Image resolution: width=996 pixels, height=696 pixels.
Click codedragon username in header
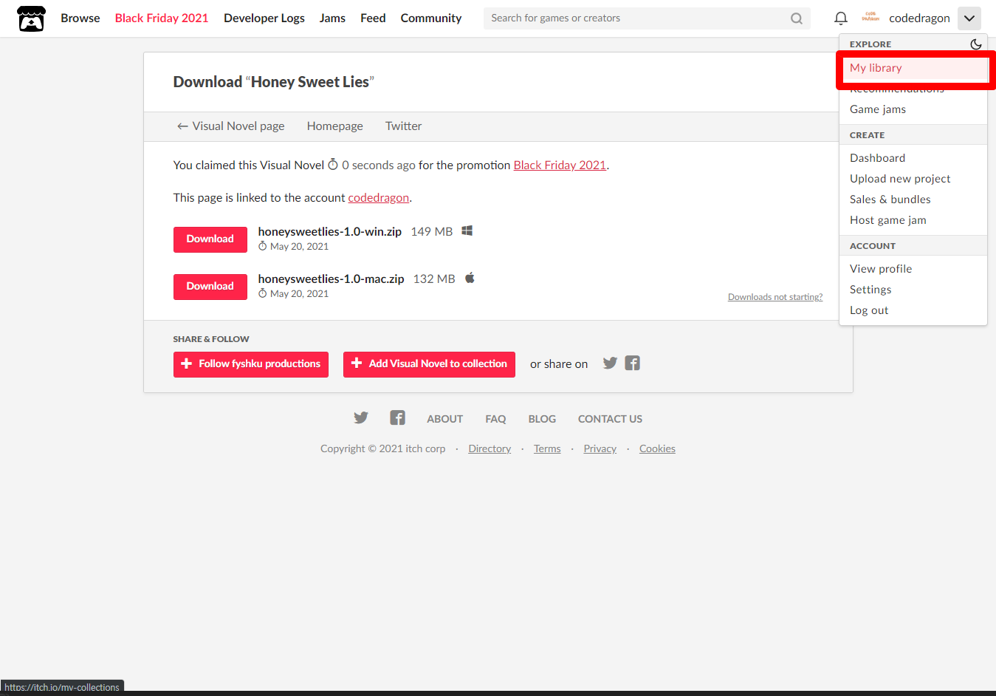coord(919,18)
